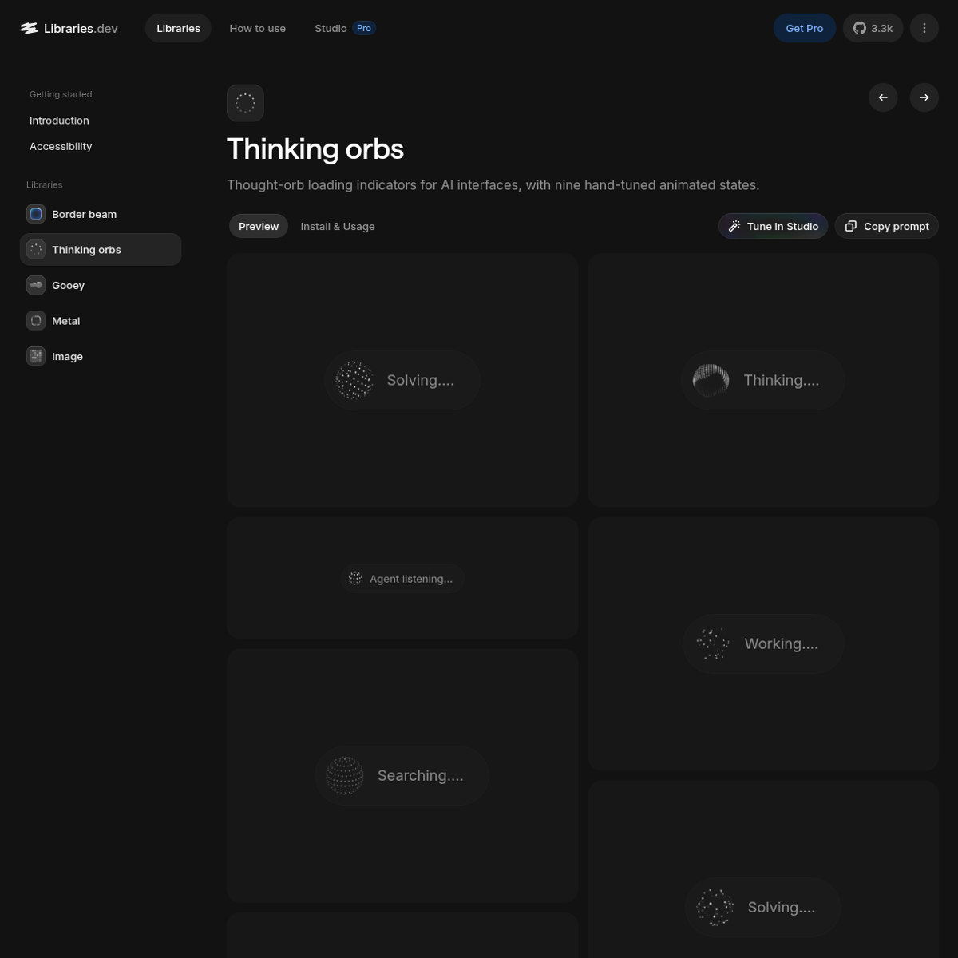Open the How to use page

click(257, 28)
